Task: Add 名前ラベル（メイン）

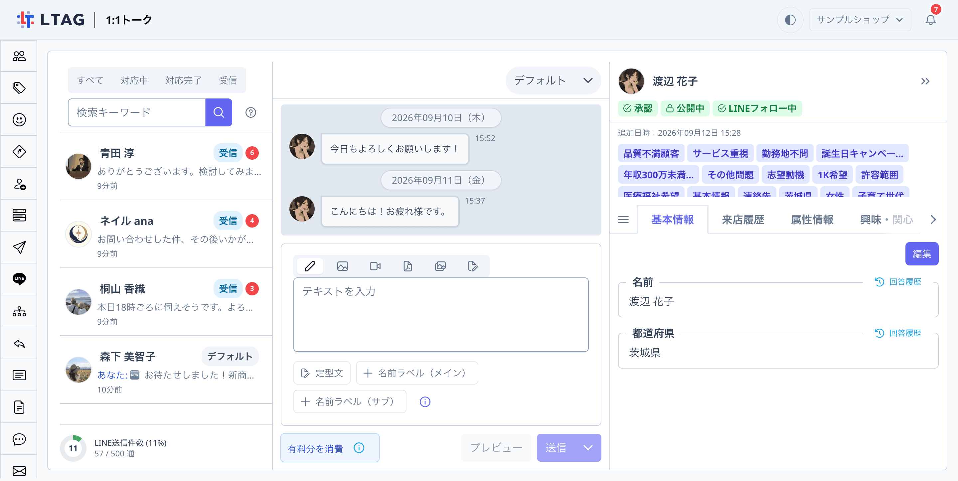Action: 416,373
